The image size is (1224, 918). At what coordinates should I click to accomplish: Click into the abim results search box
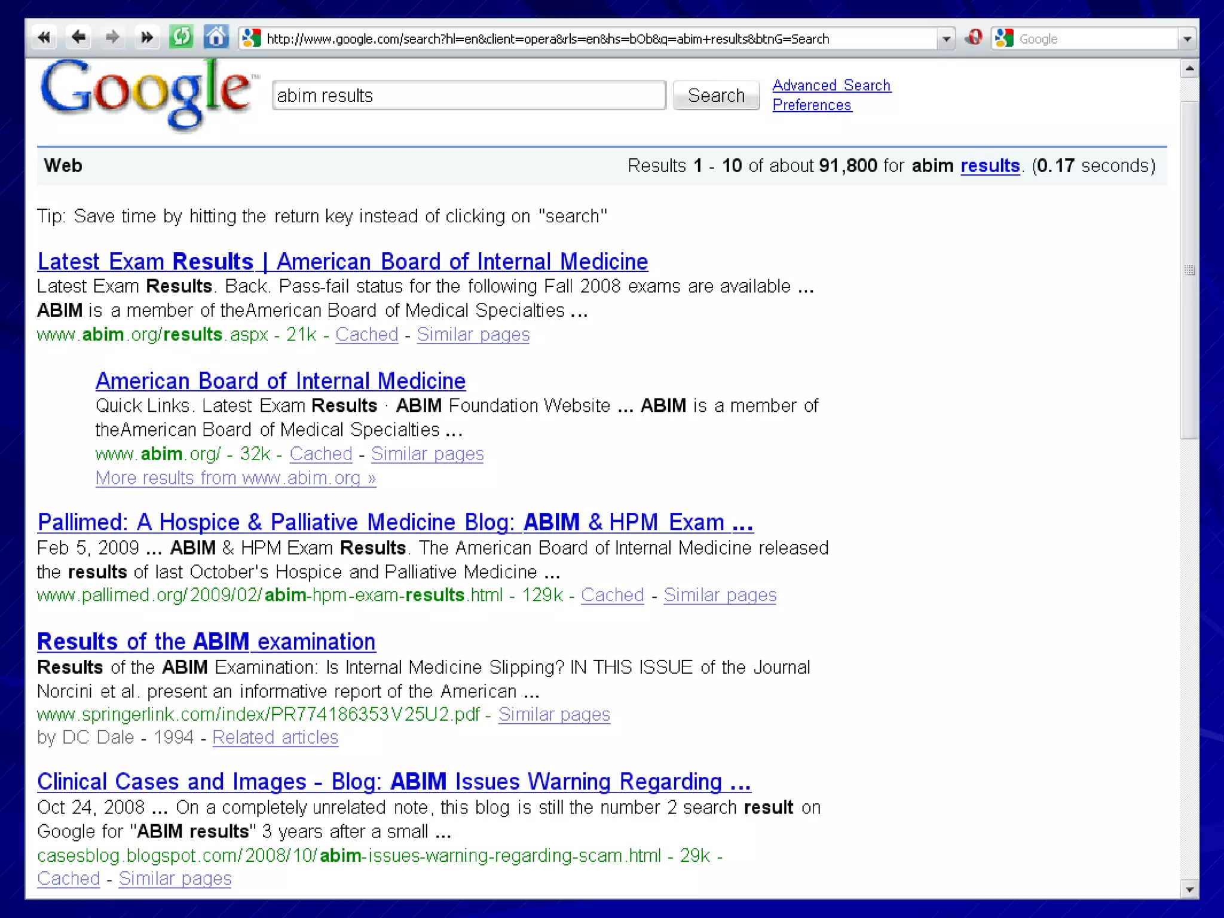pos(469,96)
